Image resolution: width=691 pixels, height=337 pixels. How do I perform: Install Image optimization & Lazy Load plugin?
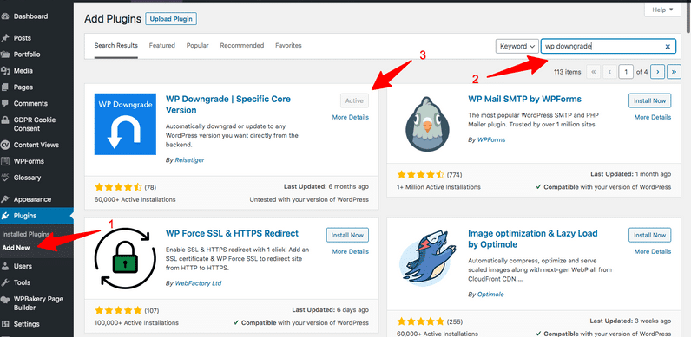tap(649, 236)
